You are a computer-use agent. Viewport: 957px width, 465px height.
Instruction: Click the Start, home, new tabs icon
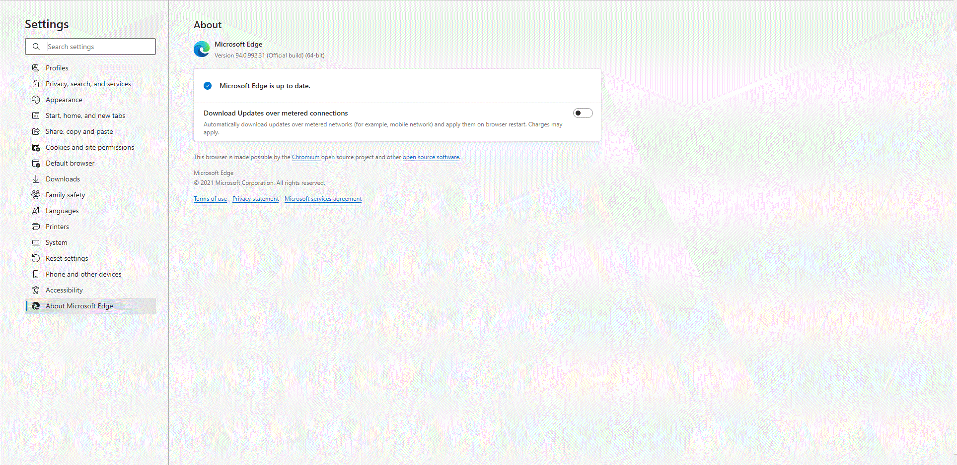36,116
